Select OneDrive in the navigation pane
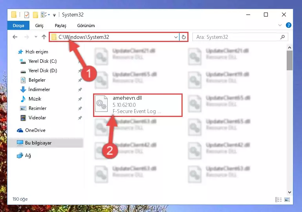Viewport: 302px width, 212px height. pyautogui.click(x=35, y=130)
